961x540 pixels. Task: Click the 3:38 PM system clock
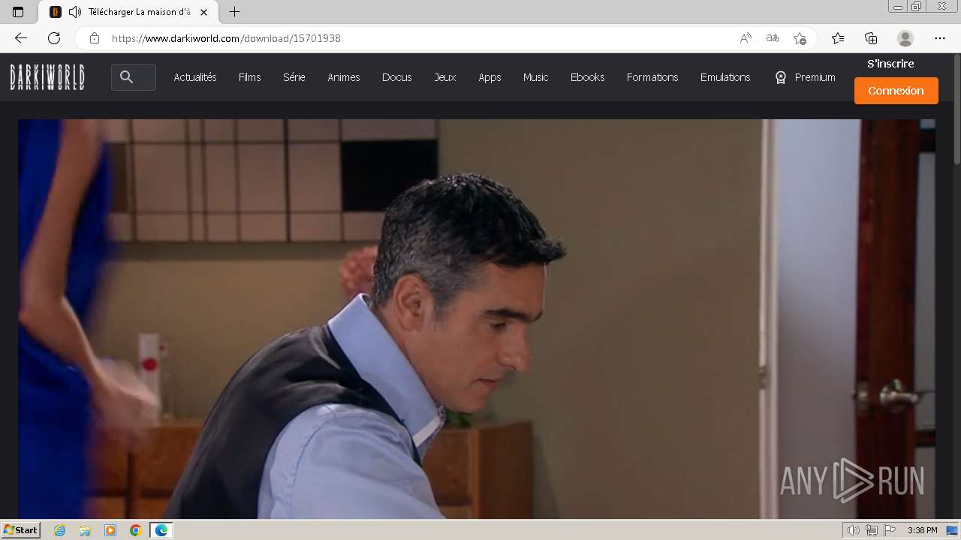coord(922,530)
